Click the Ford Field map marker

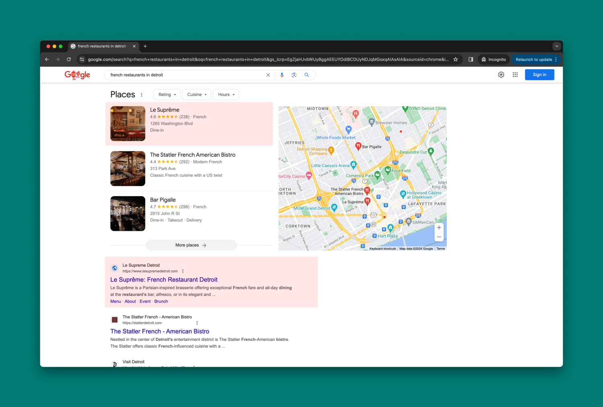(388, 170)
